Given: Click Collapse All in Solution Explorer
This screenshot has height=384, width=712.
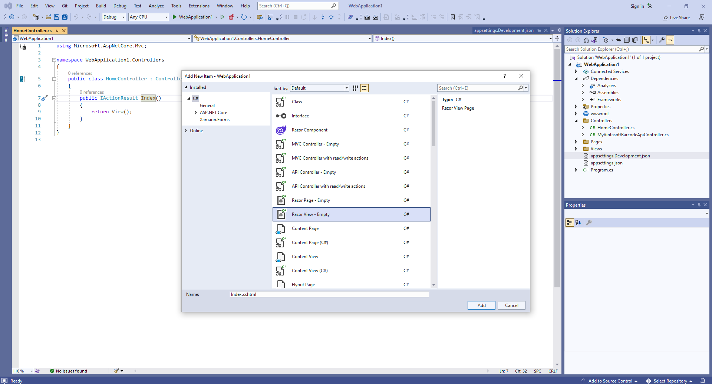Looking at the screenshot, I should tap(627, 40).
